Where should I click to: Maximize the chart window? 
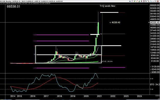coord(155,1)
